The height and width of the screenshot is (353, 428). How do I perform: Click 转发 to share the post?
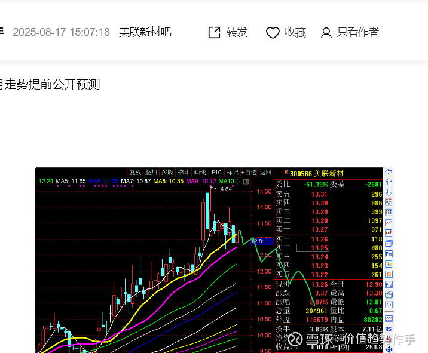tap(237, 32)
